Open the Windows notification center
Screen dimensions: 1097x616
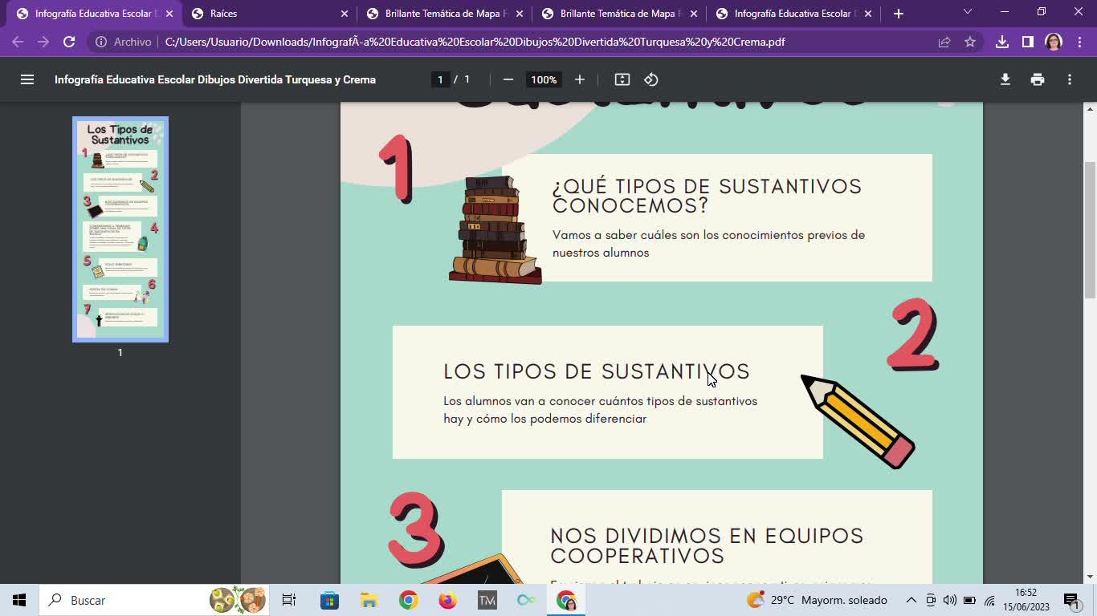[1072, 600]
